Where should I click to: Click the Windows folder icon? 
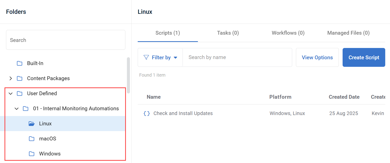click(32, 154)
